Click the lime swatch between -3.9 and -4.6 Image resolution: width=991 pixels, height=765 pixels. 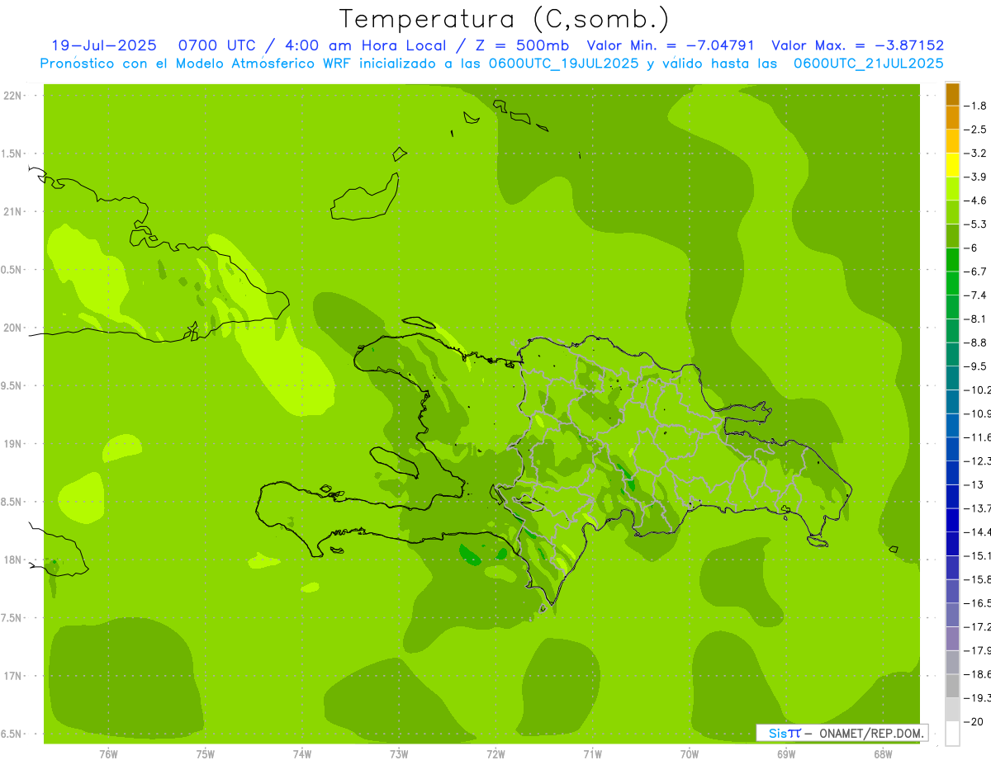pos(952,189)
